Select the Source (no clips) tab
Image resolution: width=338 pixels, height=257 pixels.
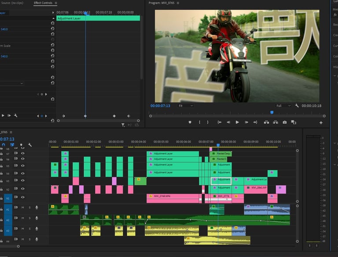[12, 3]
